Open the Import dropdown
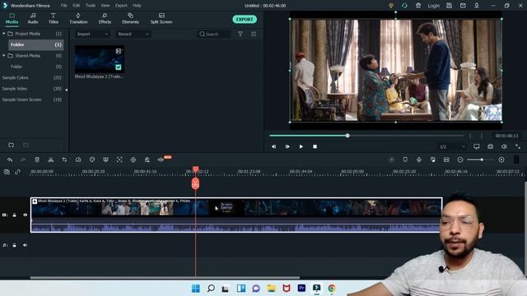The width and height of the screenshot is (527, 296). pos(92,34)
